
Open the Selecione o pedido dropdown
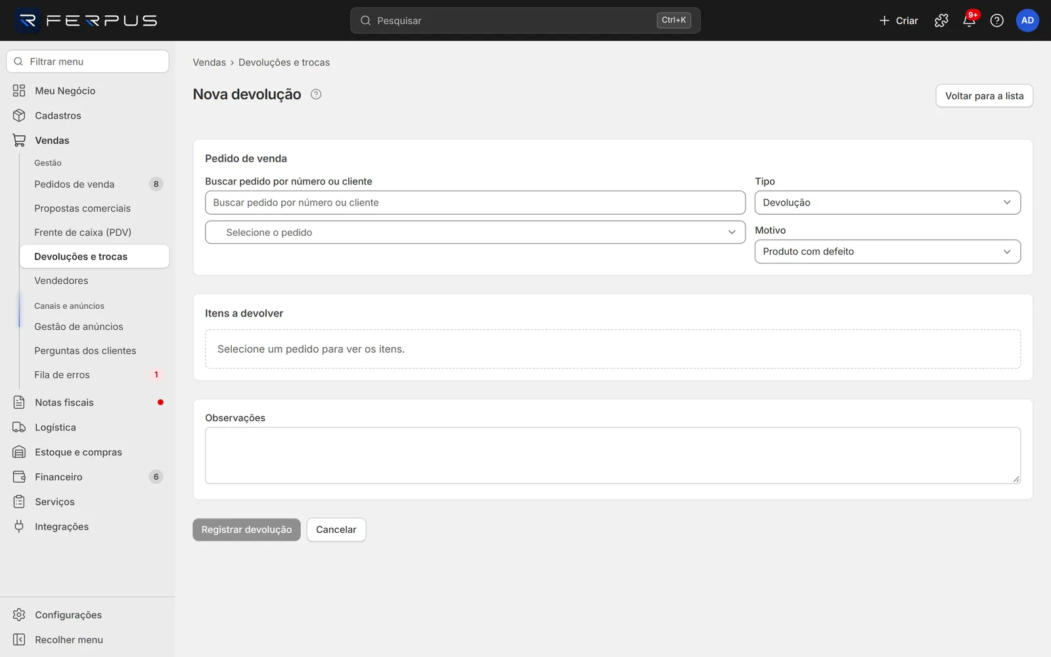point(475,232)
